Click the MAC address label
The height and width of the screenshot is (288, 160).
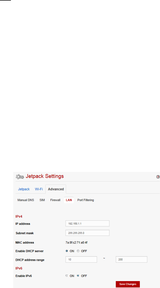tap(25, 242)
